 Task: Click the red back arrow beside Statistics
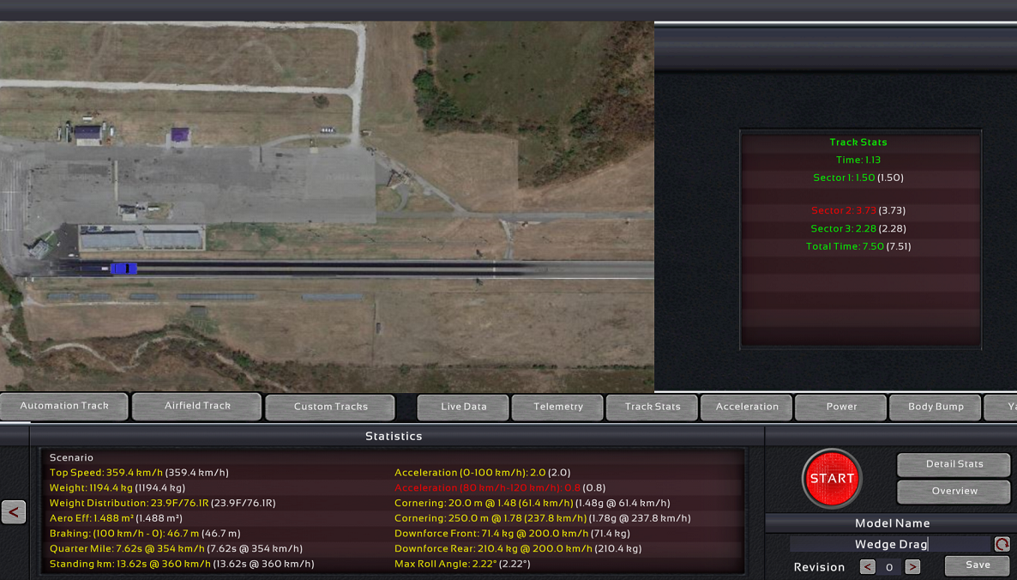(14, 512)
